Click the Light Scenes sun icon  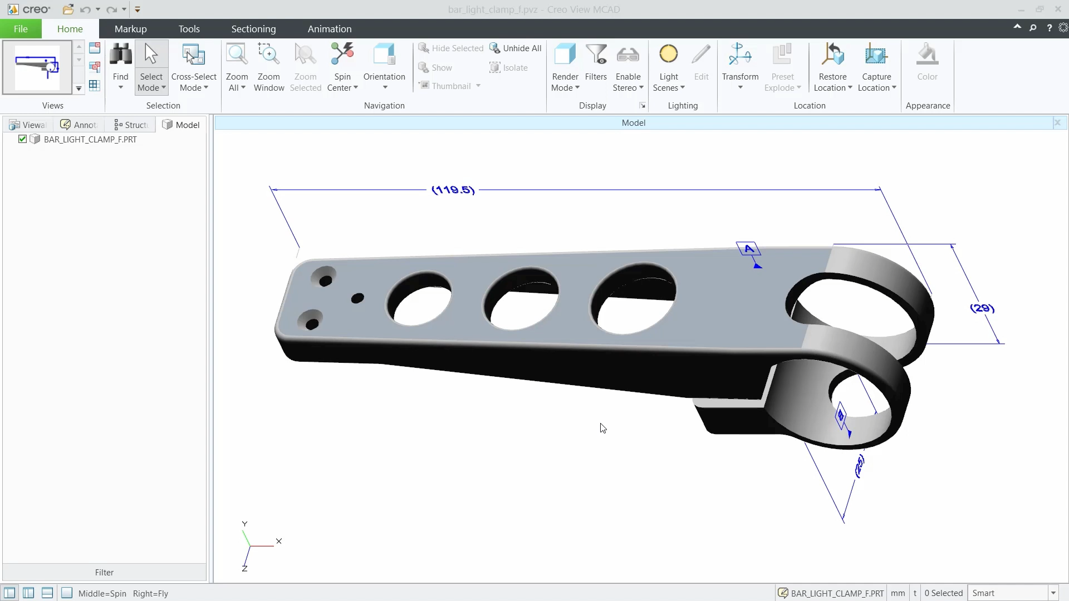[x=668, y=54]
